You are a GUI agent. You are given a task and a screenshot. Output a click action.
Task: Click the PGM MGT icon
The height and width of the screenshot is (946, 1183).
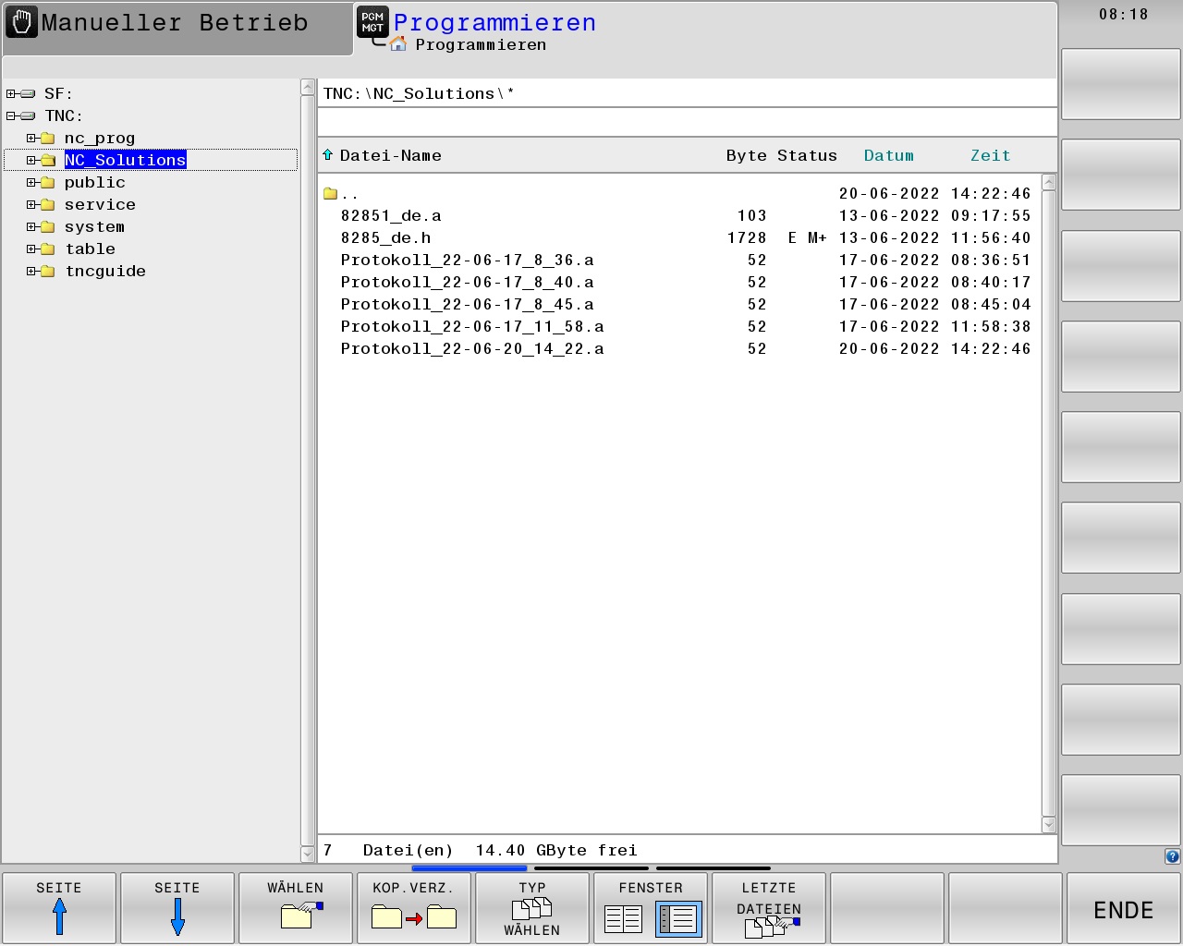pos(372,22)
